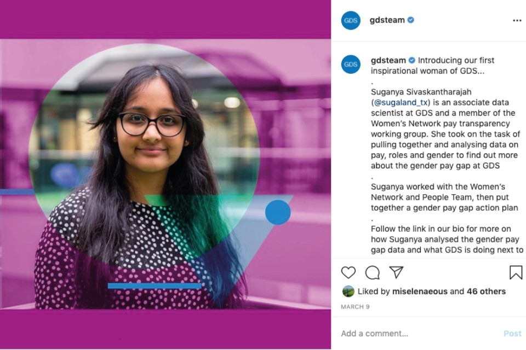Screen dimensions: 526x350
Task: Save post with bookmark icon
Action: [x=516, y=272]
